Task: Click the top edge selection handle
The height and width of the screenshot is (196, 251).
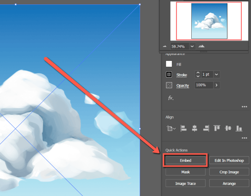Action: [x=16, y=4]
